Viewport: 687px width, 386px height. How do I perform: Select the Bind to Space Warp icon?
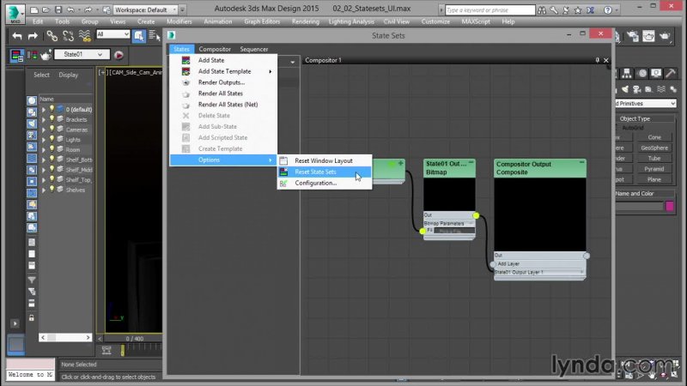84,36
